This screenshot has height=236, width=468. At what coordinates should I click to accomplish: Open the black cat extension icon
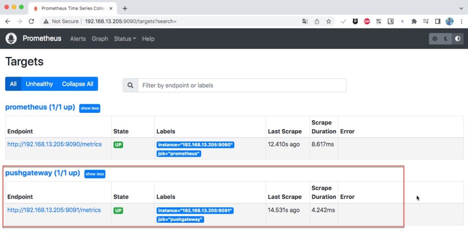pyautogui.click(x=355, y=21)
